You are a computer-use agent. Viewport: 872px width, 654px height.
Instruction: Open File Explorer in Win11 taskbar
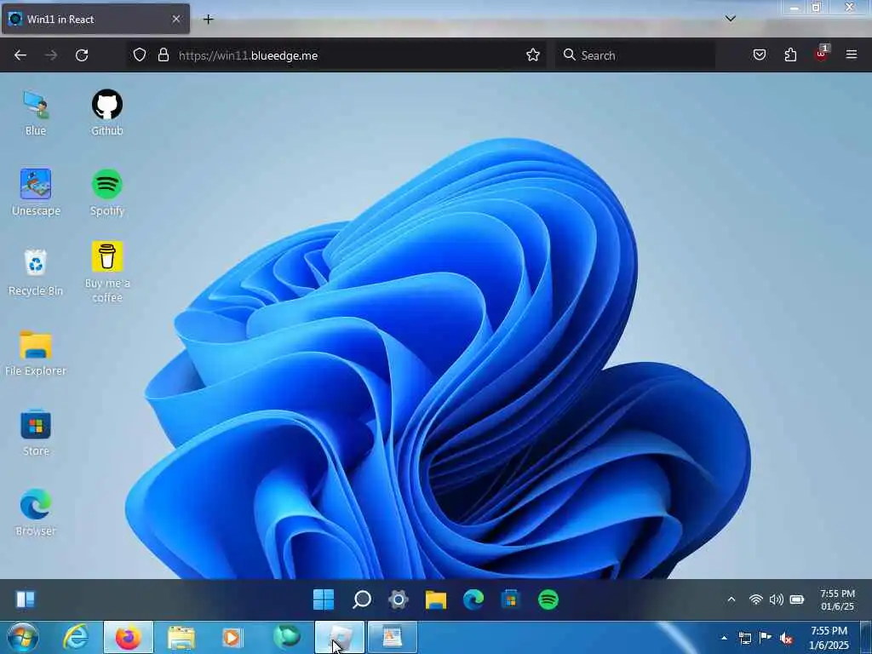coord(436,599)
